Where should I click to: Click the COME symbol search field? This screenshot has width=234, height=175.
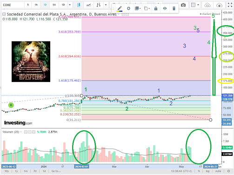pos(13,5)
